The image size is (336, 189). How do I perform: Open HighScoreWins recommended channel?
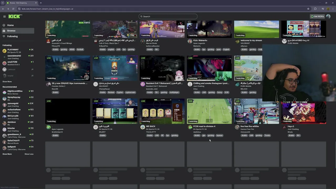18,92
